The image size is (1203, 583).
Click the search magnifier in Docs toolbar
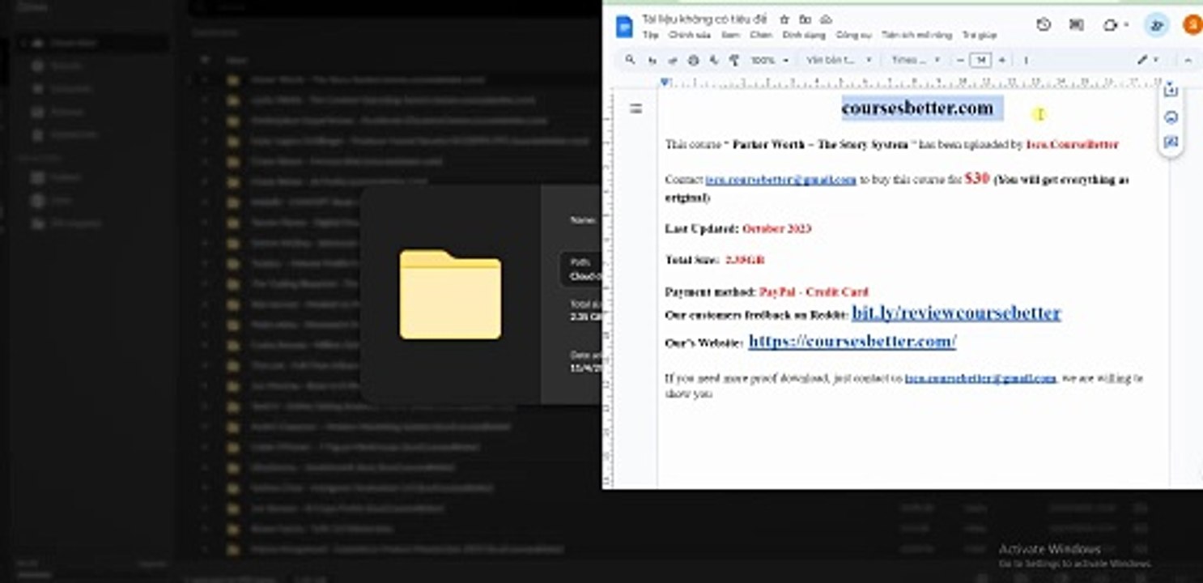631,60
